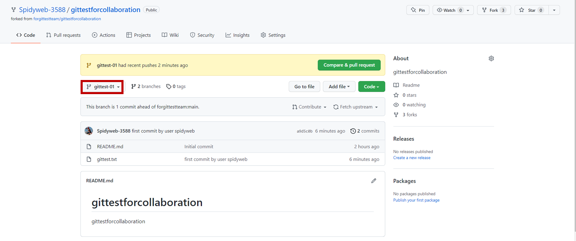Open the Releases heading link
The height and width of the screenshot is (241, 576).
coord(403,139)
